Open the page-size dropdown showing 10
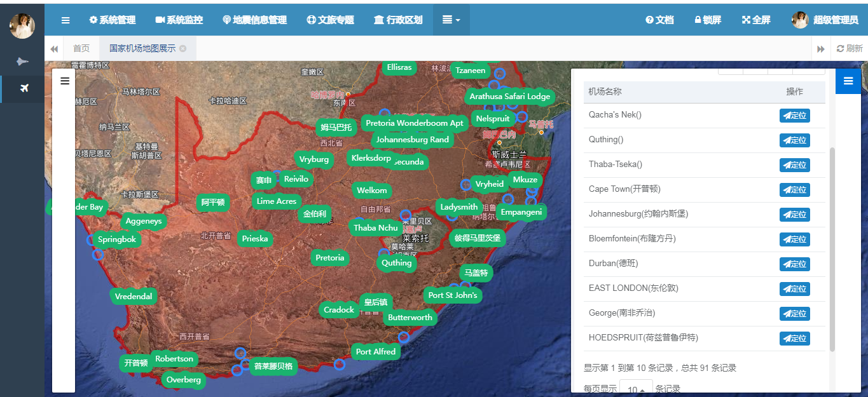 pyautogui.click(x=636, y=389)
